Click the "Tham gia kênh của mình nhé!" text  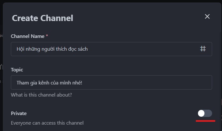pyautogui.click(x=49, y=83)
